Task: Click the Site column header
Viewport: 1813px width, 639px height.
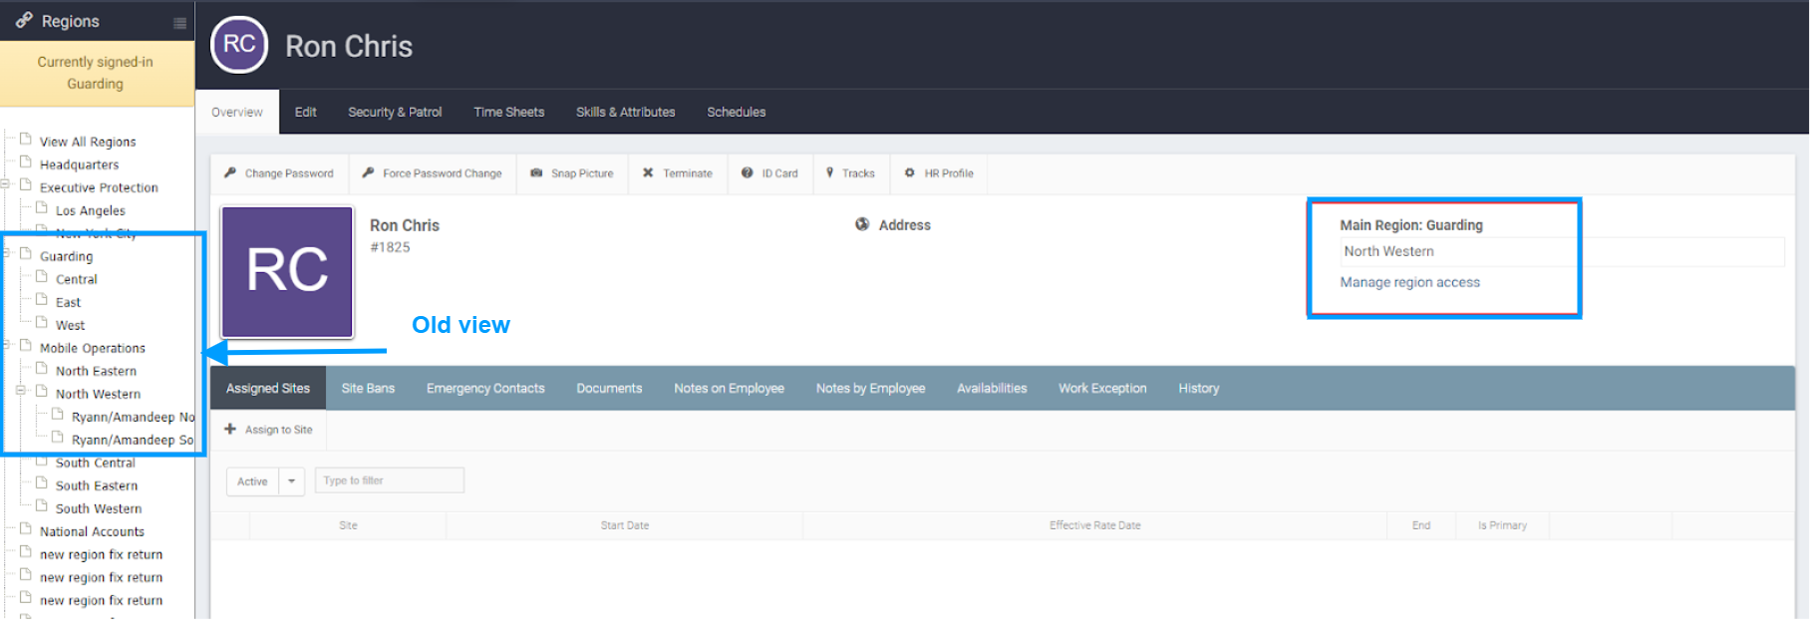Action: [348, 525]
